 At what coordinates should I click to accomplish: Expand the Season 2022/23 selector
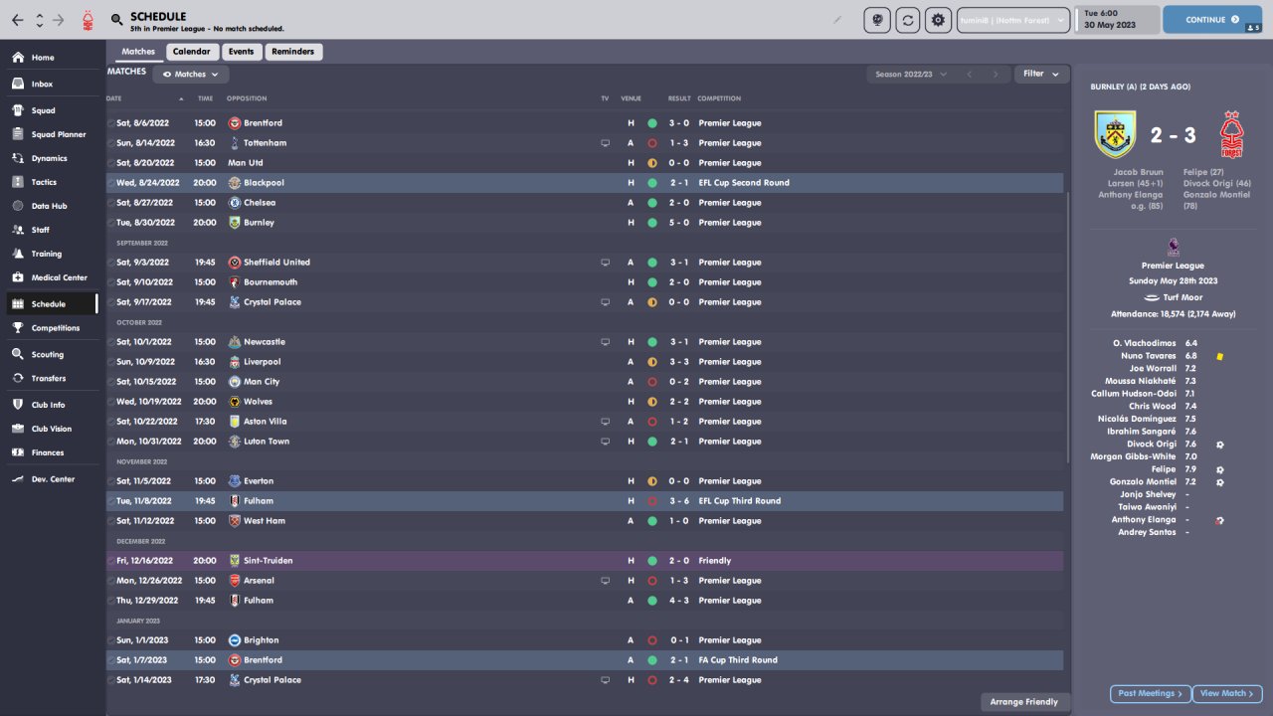point(910,75)
